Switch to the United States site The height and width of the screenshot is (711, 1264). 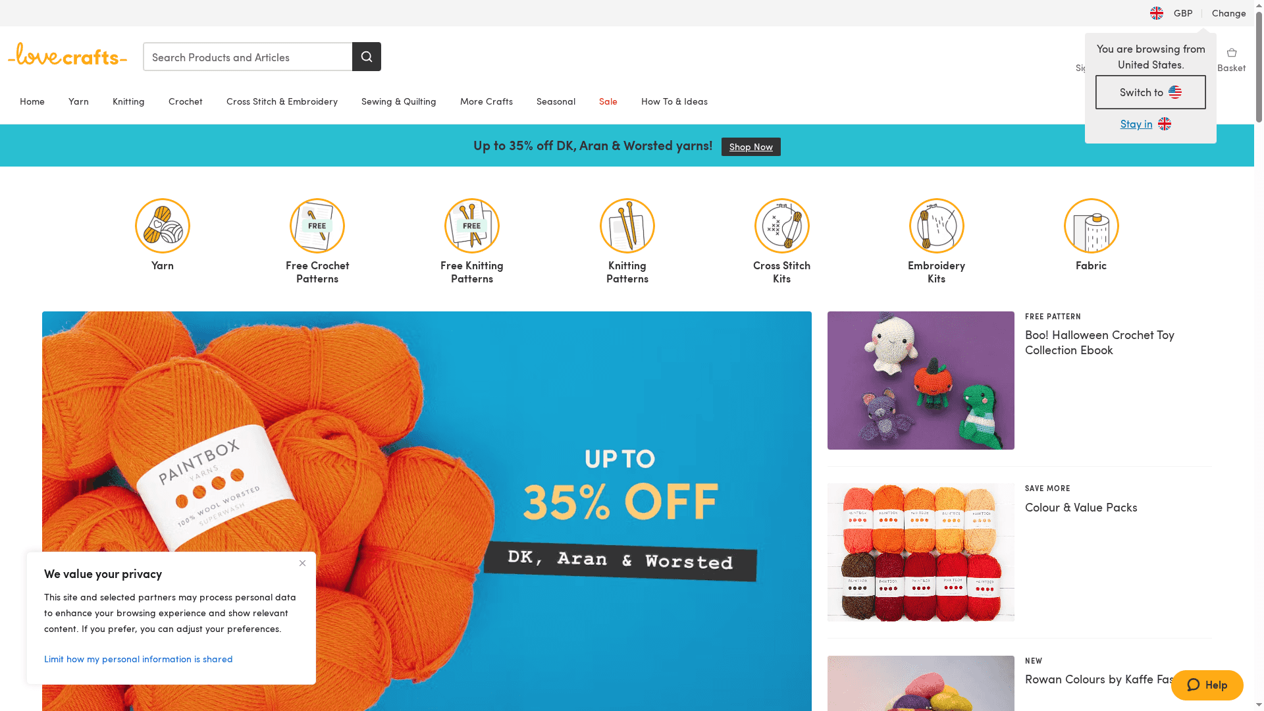click(x=1151, y=92)
